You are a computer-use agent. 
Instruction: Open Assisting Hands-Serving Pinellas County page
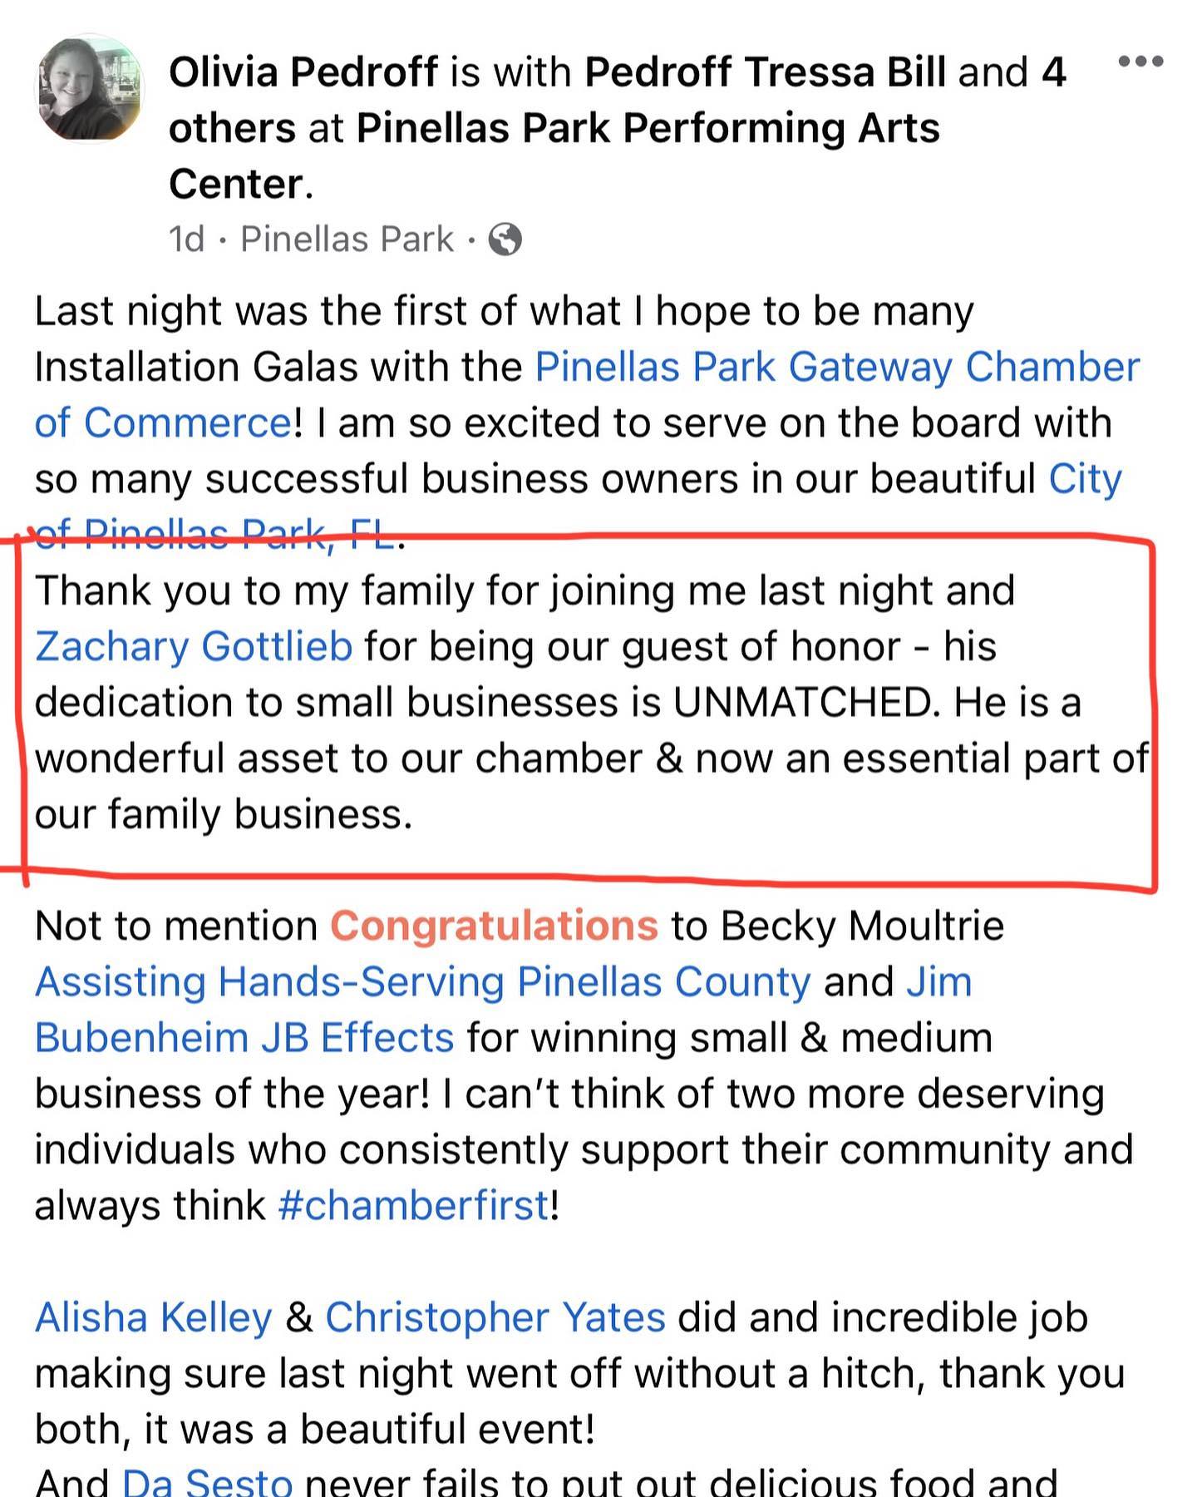pyautogui.click(x=422, y=982)
